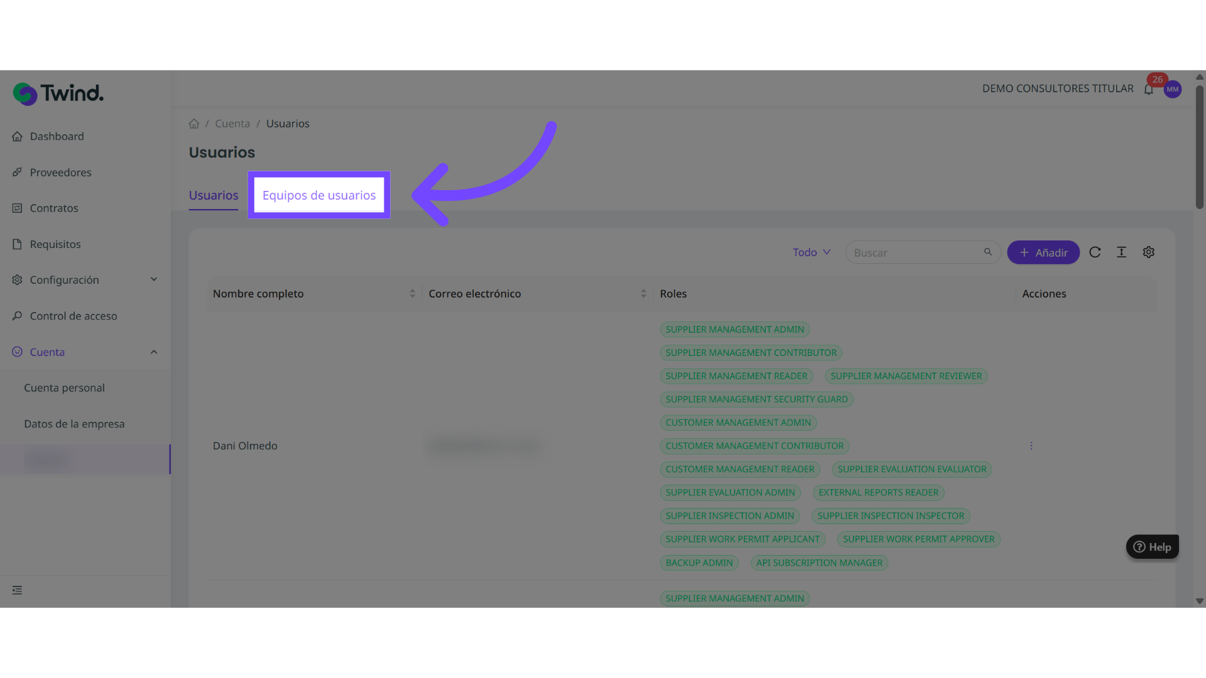Image resolution: width=1206 pixels, height=678 pixels.
Task: Click BACKUP ADMIN role tag
Action: [x=699, y=563]
